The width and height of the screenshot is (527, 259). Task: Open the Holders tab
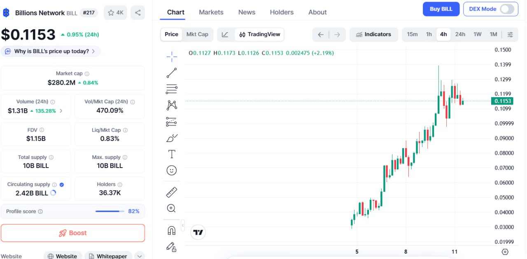point(282,12)
